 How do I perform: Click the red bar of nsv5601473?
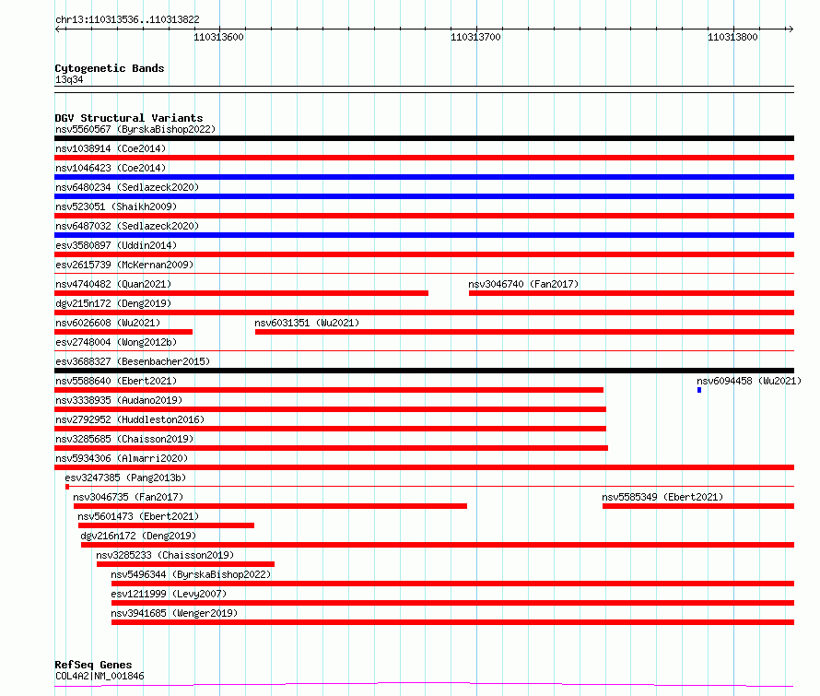(x=166, y=525)
